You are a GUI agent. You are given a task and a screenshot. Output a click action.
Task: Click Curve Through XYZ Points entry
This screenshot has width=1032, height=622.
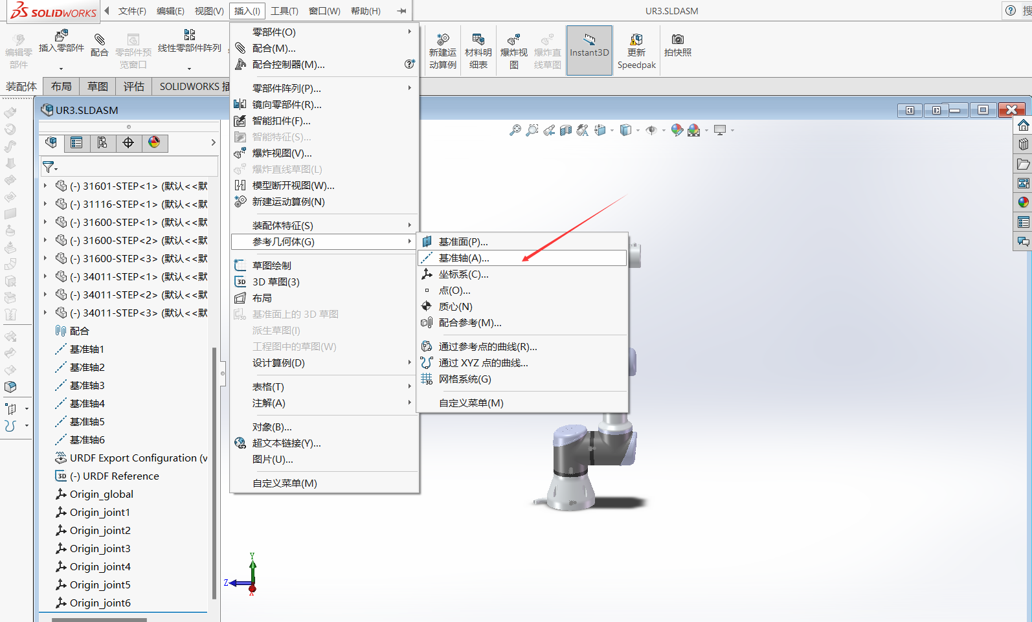[x=522, y=362]
